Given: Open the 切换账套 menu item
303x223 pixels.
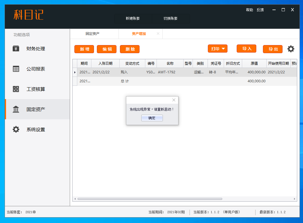Looking at the screenshot, I should (x=171, y=18).
